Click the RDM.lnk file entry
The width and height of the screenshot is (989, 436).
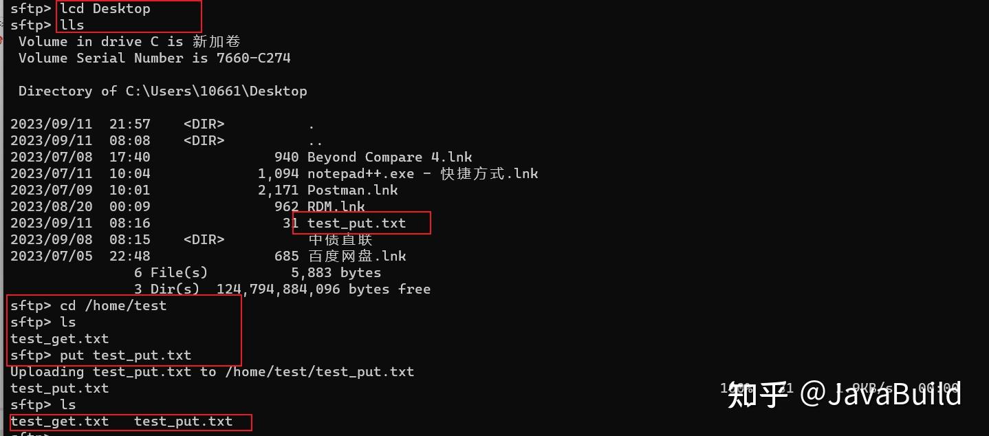coord(336,207)
